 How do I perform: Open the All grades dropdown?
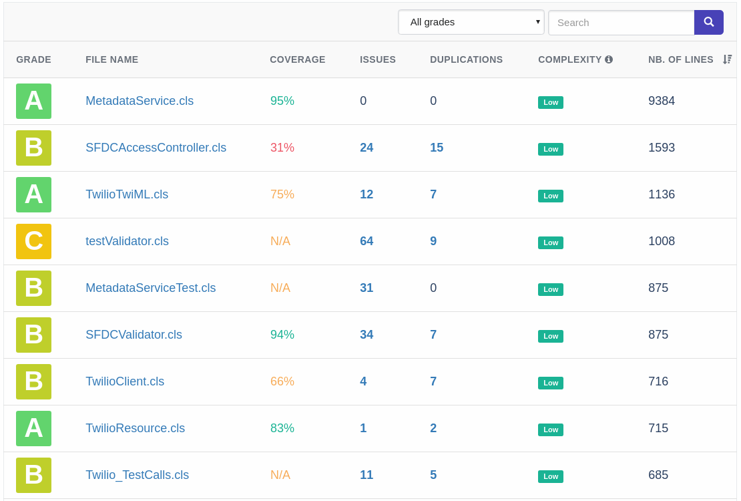471,22
